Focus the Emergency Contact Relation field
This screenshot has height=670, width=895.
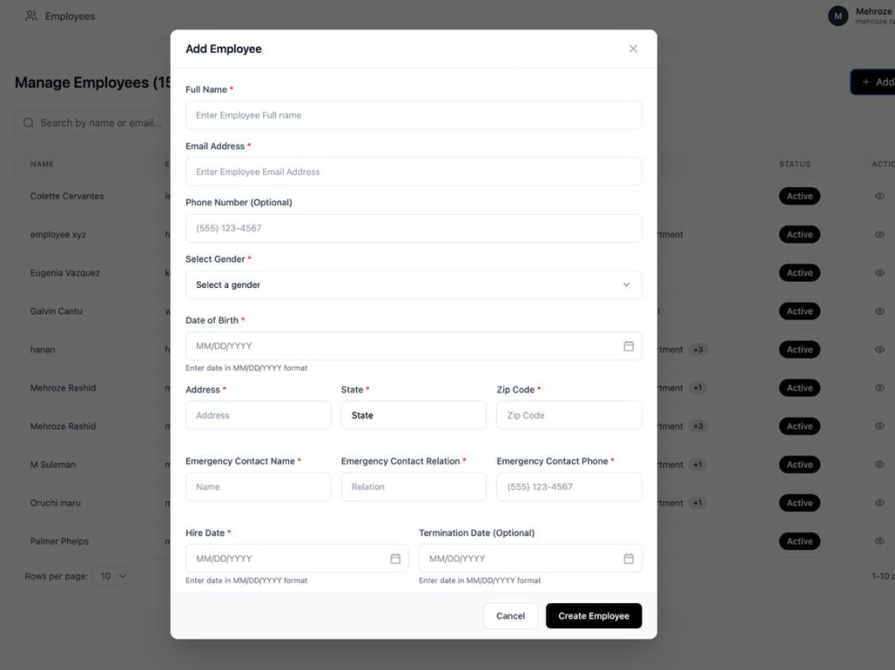pos(413,487)
